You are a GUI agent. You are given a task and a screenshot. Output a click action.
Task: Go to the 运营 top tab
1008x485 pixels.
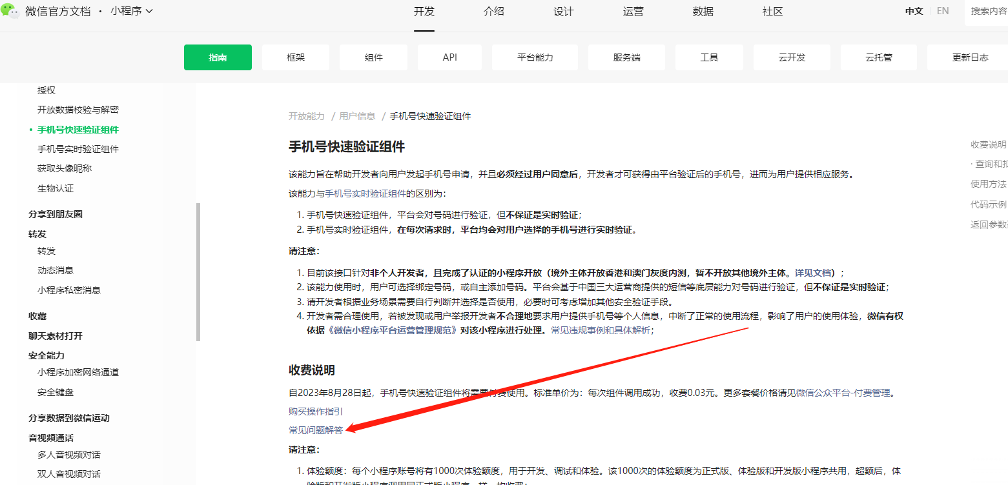pyautogui.click(x=633, y=11)
